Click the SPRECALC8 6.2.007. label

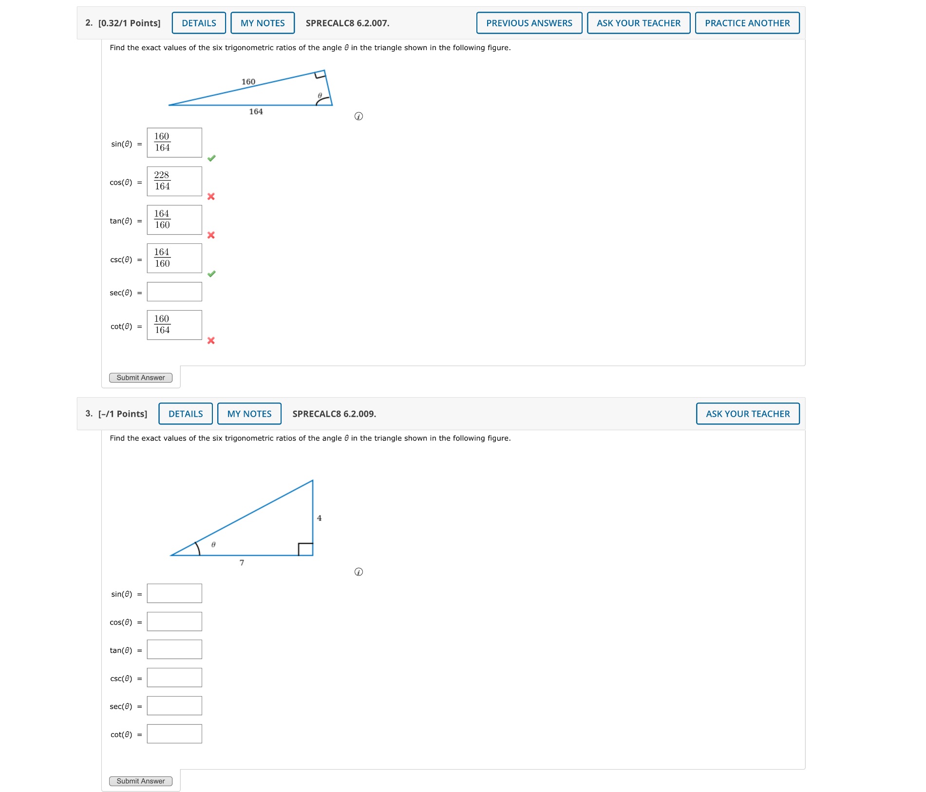click(x=347, y=23)
